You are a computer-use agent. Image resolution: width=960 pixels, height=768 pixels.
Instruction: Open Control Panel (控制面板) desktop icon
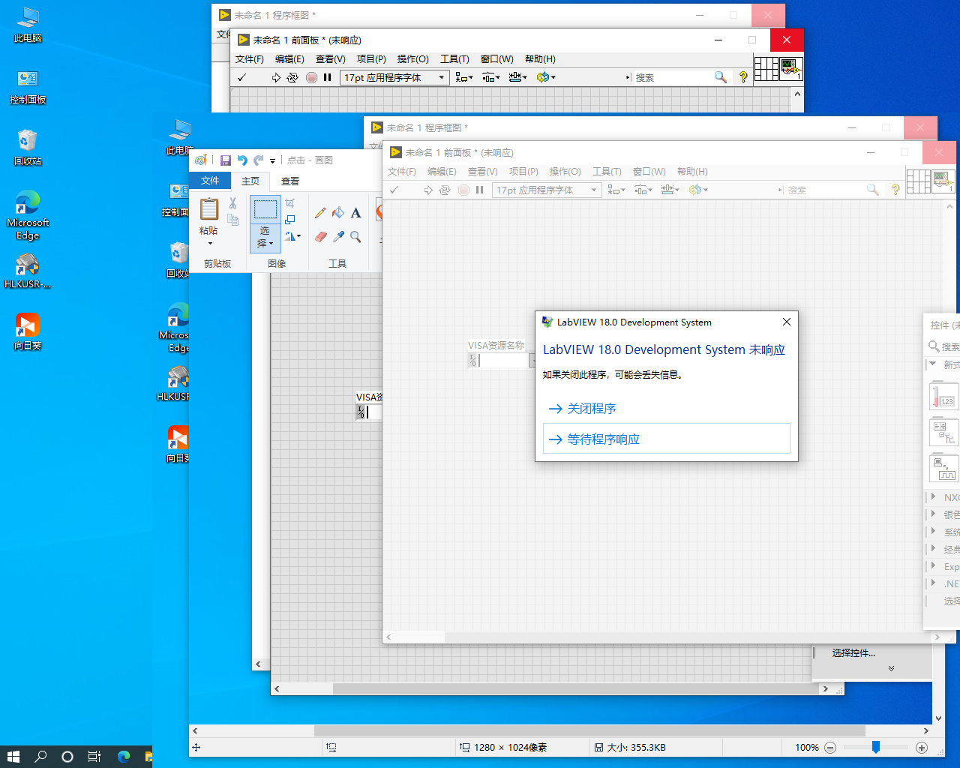pos(28,85)
